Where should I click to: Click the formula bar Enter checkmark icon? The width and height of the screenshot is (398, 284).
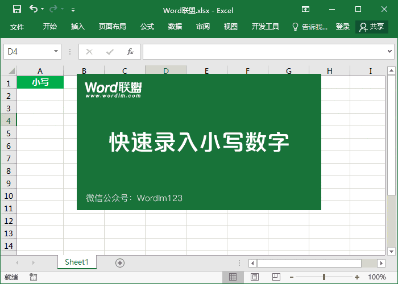coord(110,52)
